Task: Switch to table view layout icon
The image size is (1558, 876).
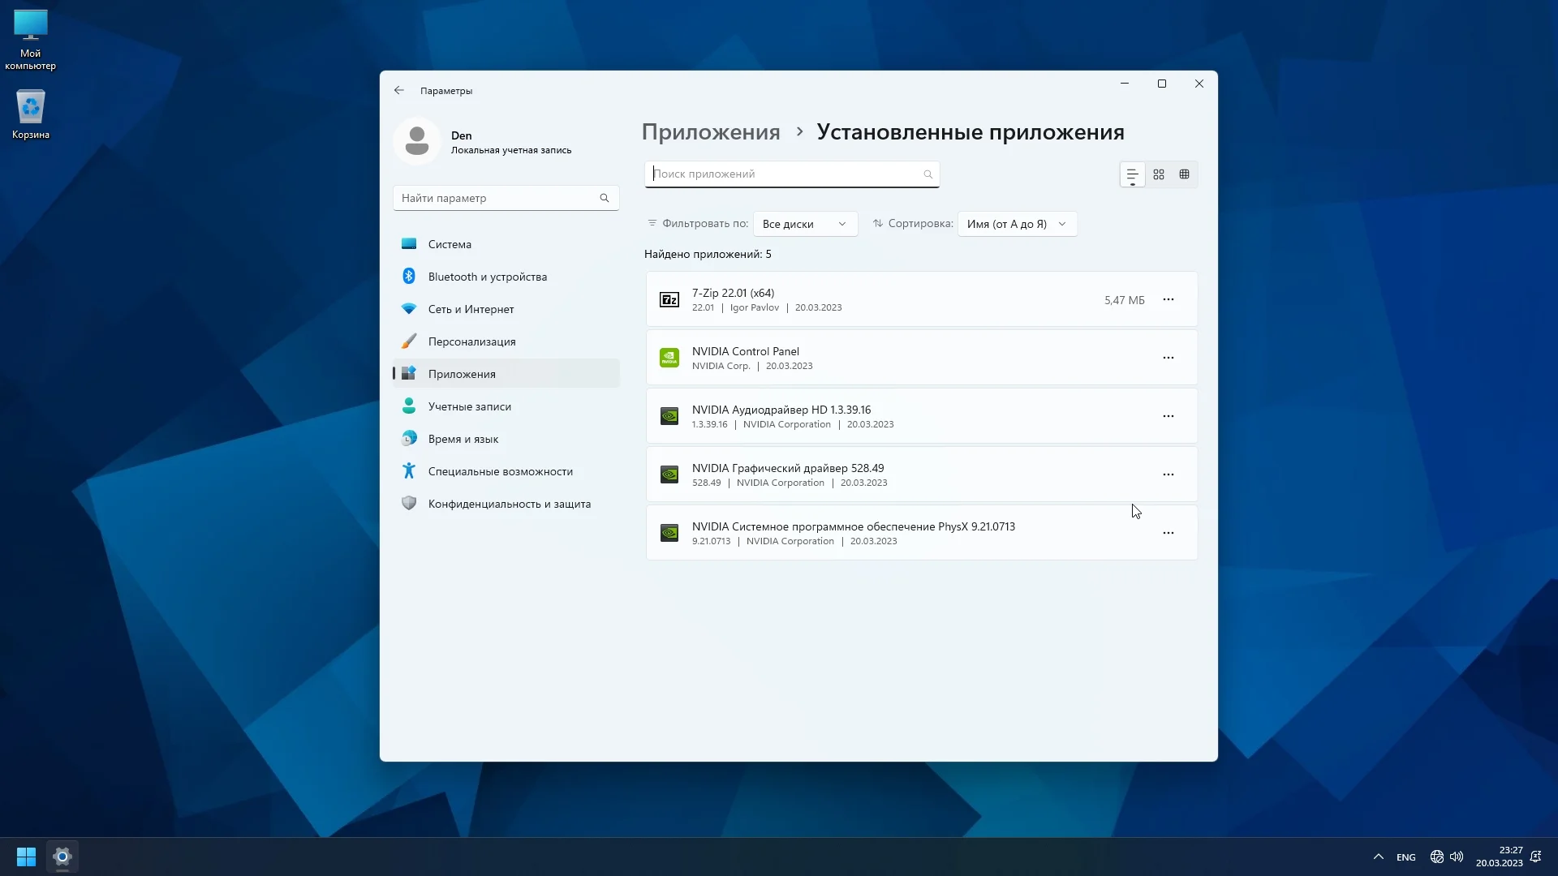Action: point(1184,174)
